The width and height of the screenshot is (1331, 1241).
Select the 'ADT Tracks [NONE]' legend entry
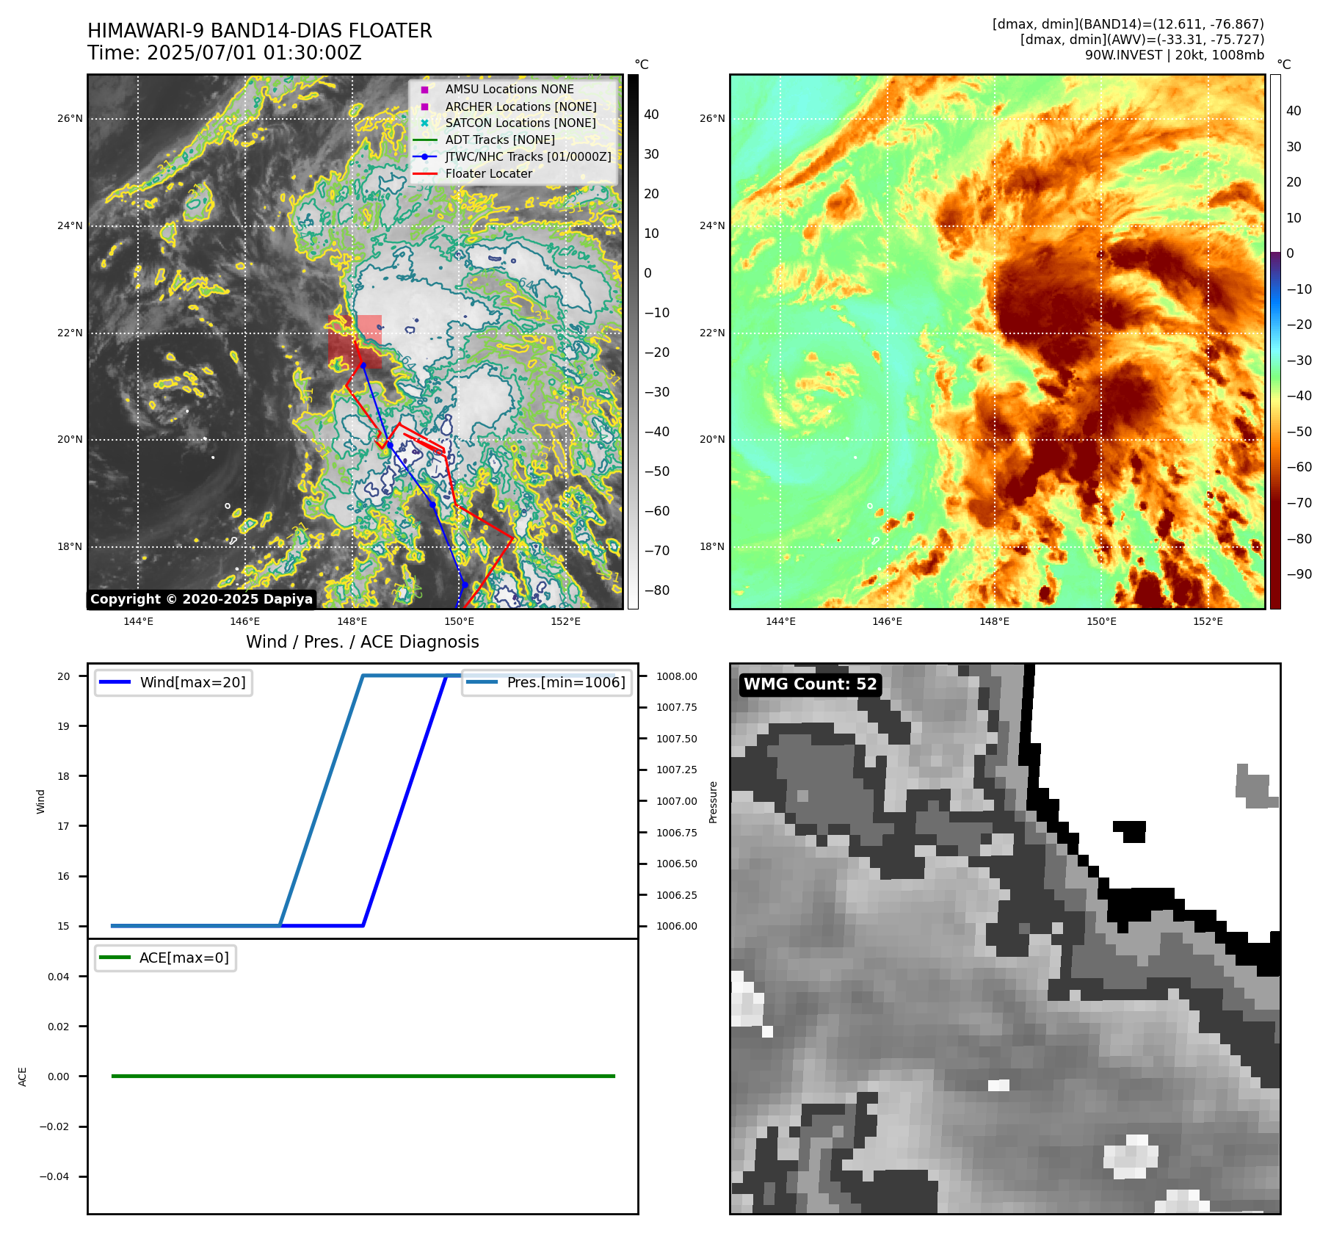(x=500, y=140)
